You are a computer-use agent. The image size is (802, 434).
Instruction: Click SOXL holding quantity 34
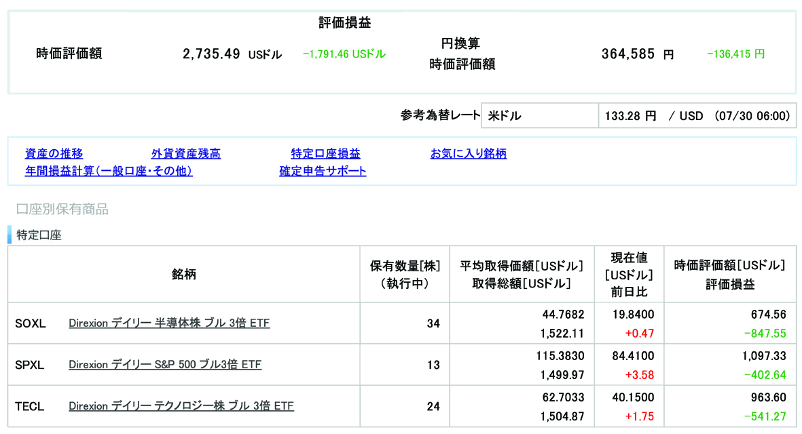(x=433, y=323)
